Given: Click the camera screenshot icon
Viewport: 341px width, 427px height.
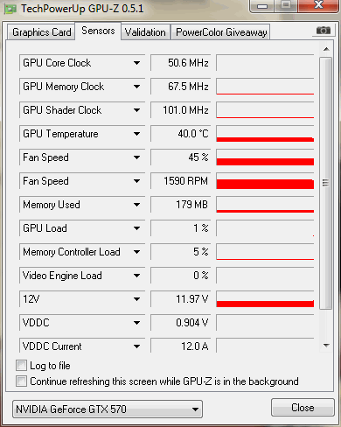Looking at the screenshot, I should [x=323, y=31].
